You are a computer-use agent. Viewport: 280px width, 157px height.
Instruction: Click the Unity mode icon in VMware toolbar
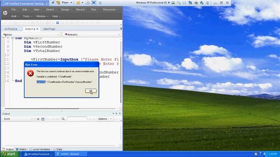[100, 3]
